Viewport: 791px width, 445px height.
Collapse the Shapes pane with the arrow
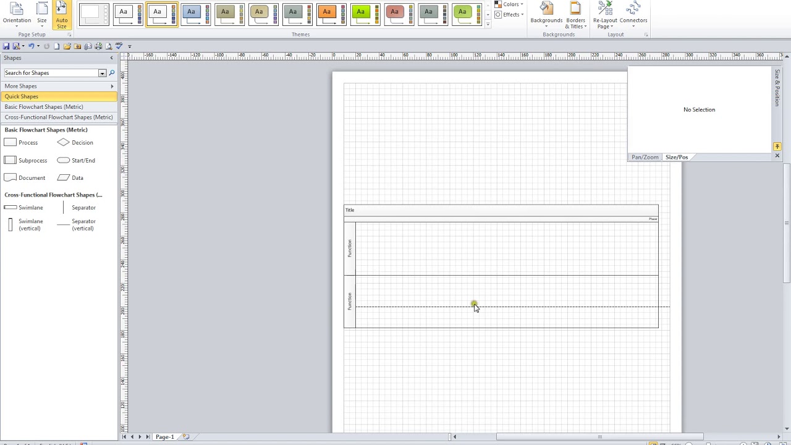click(x=112, y=58)
